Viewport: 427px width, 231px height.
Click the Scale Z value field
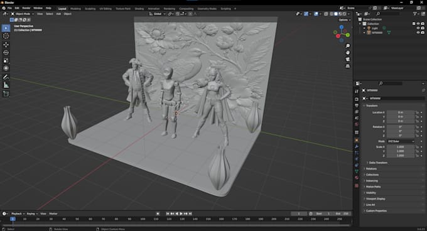(401, 156)
